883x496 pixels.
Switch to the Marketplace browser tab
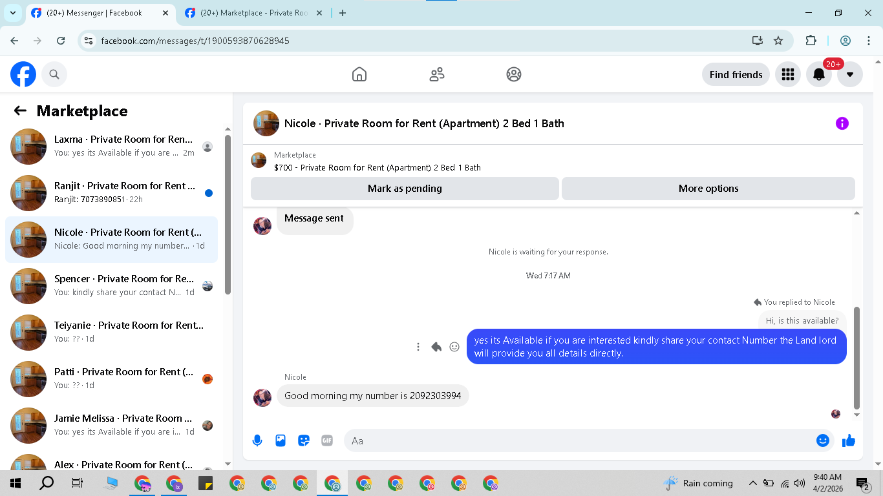253,13
